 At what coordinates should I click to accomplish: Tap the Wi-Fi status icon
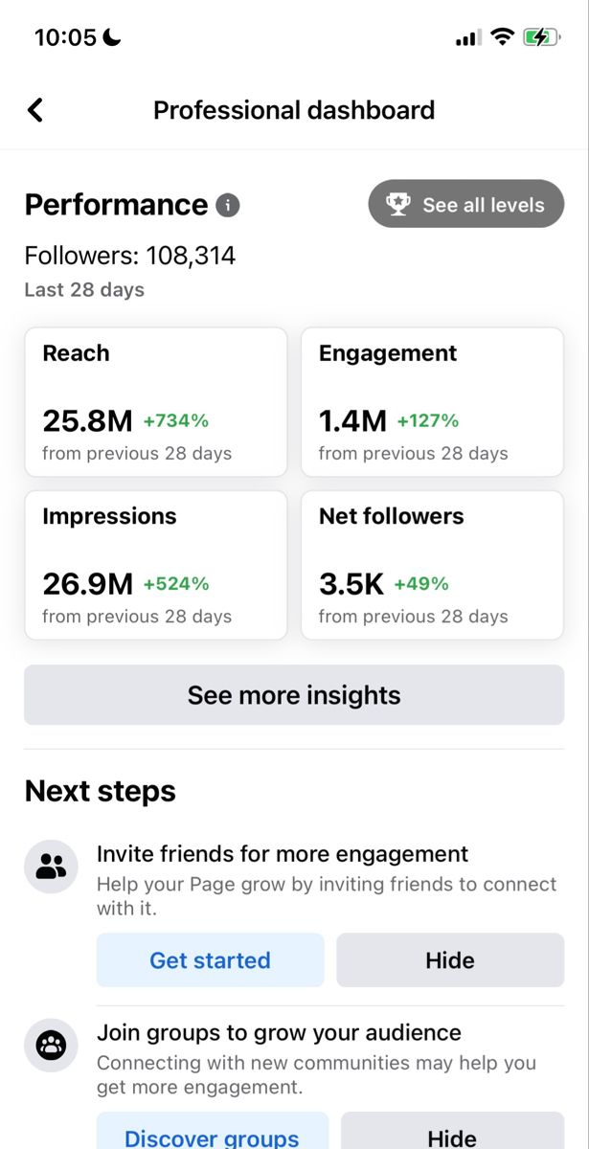click(x=502, y=37)
